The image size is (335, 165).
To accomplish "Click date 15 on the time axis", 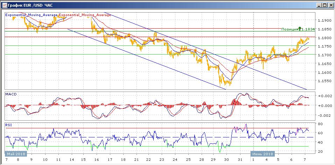I will (83, 159).
